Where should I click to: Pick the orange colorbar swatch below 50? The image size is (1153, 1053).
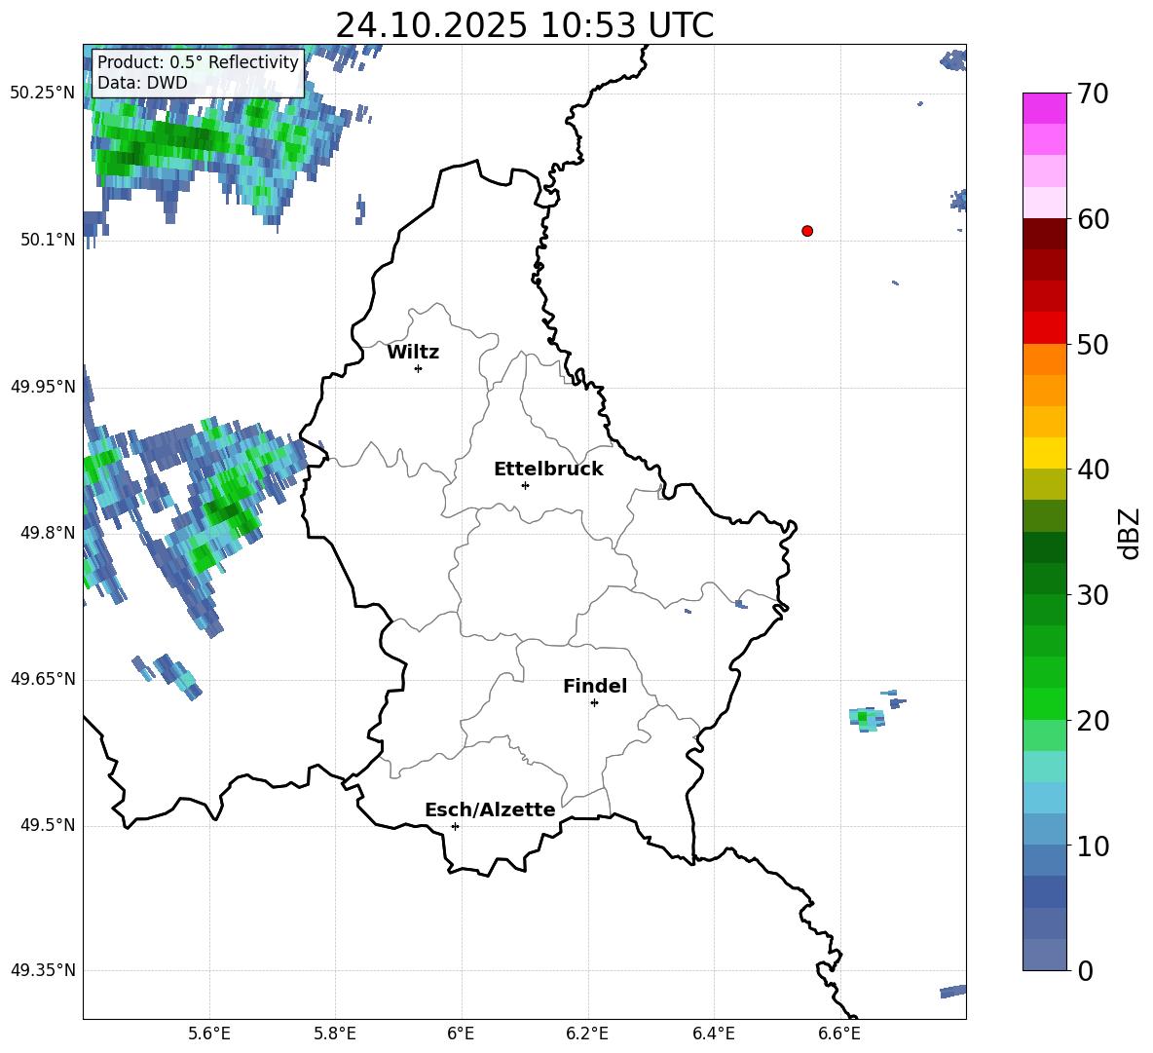1044,359
